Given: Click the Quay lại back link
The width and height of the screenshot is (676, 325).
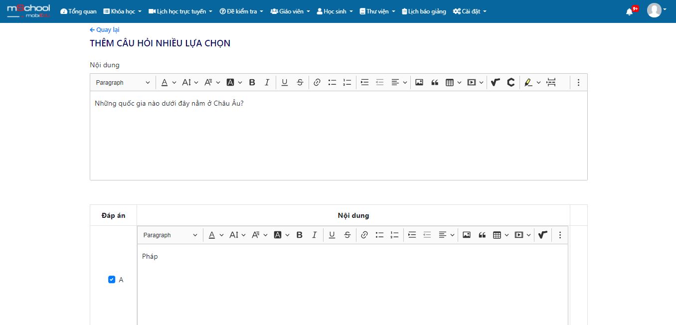Looking at the screenshot, I should (105, 30).
